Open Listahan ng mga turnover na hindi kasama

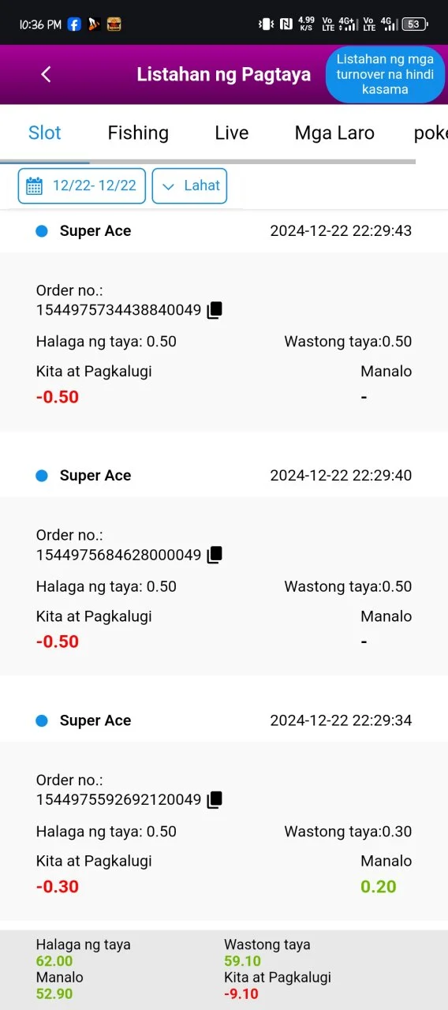click(x=385, y=74)
